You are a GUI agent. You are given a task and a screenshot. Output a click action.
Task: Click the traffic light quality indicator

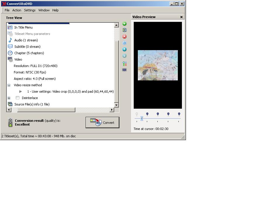10,122
